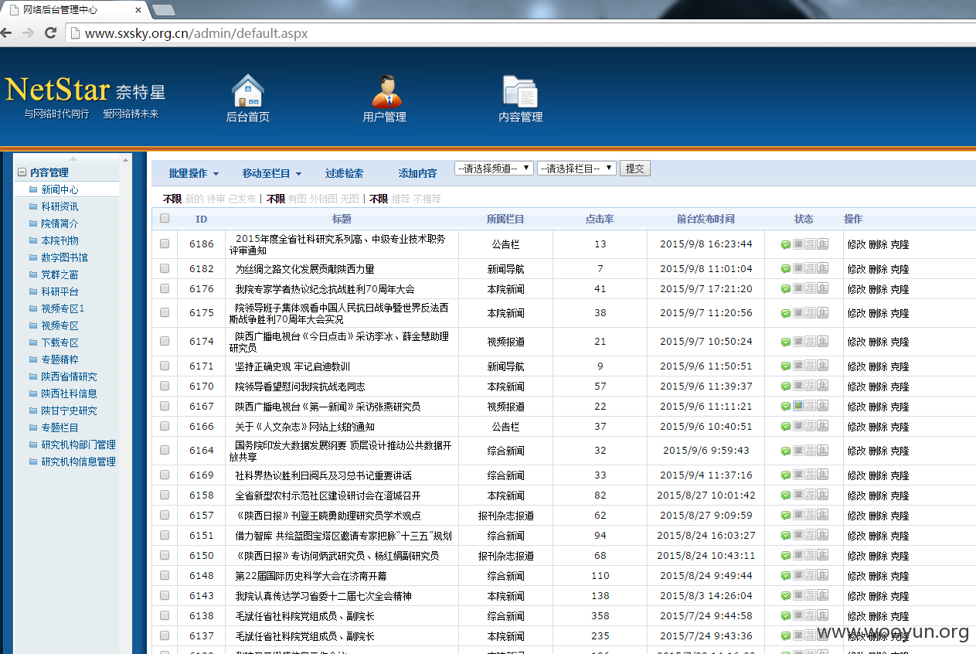Select 新闻中心 in the sidebar

tap(60, 189)
